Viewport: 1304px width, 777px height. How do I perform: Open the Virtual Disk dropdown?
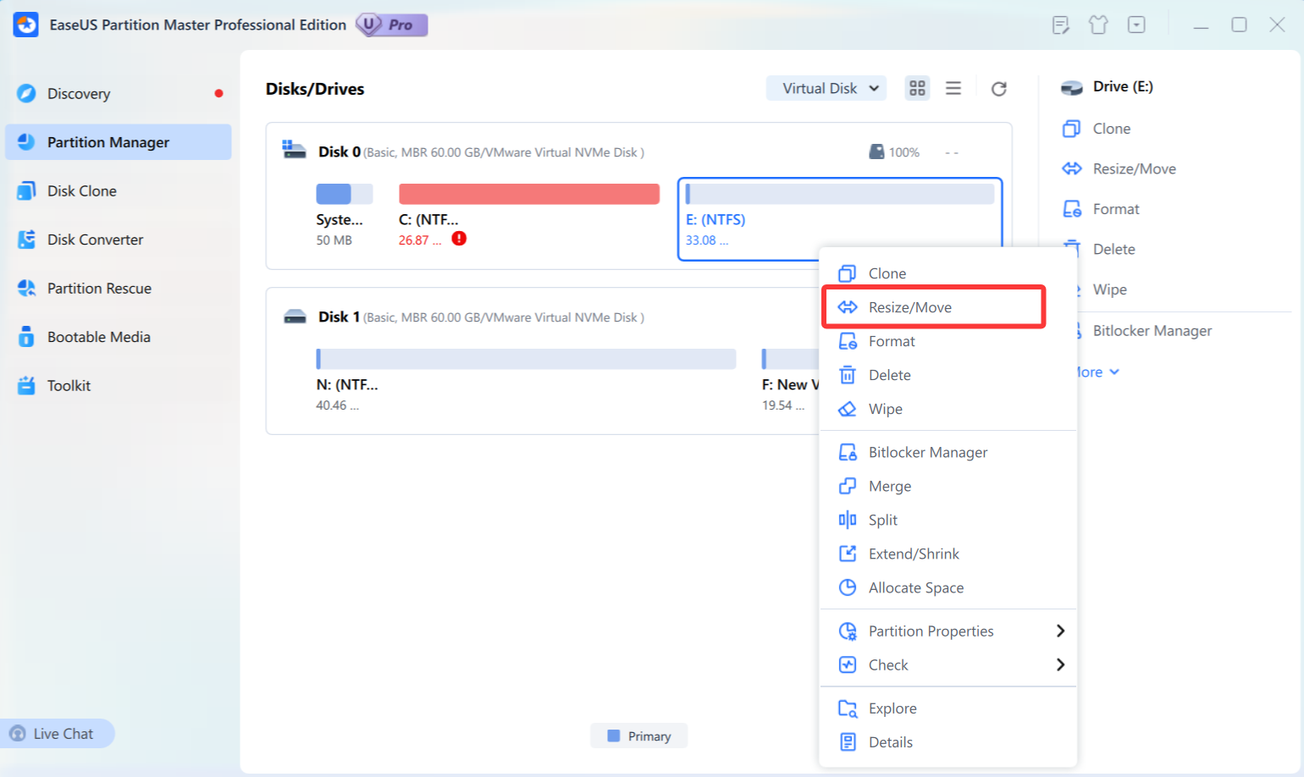(826, 88)
